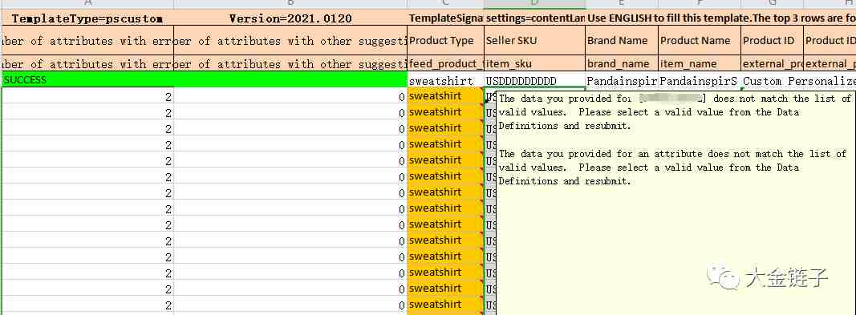This screenshot has height=315, width=856.
Task: Click the Brand Name header cell
Action: coord(622,40)
